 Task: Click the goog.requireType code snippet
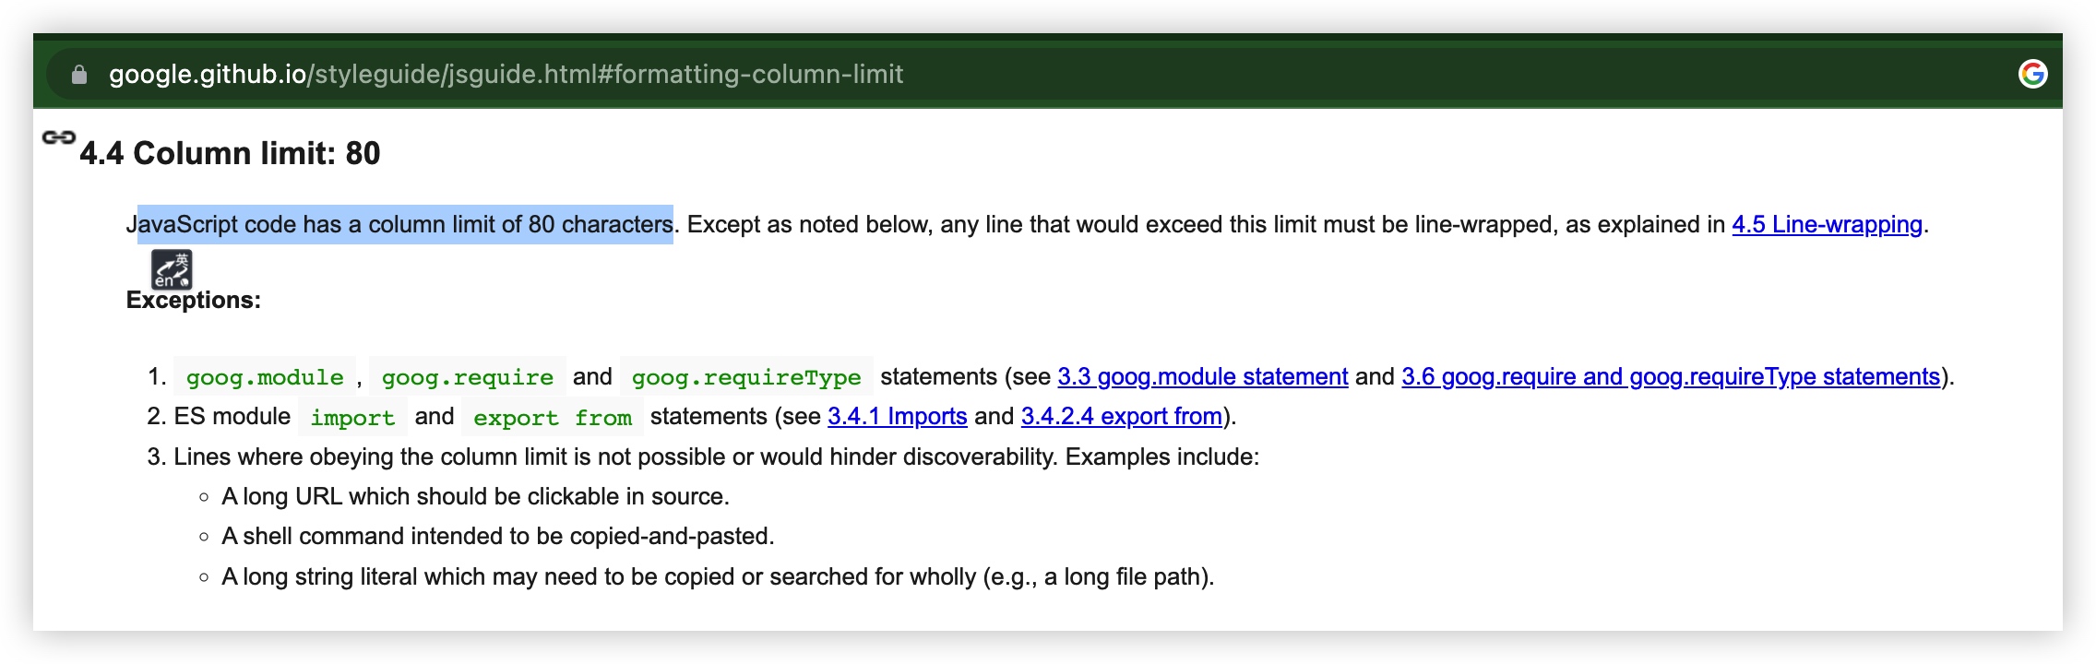coord(744,376)
